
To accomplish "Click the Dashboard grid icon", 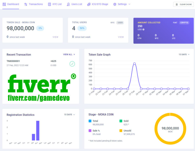I will [x=4, y=4].
